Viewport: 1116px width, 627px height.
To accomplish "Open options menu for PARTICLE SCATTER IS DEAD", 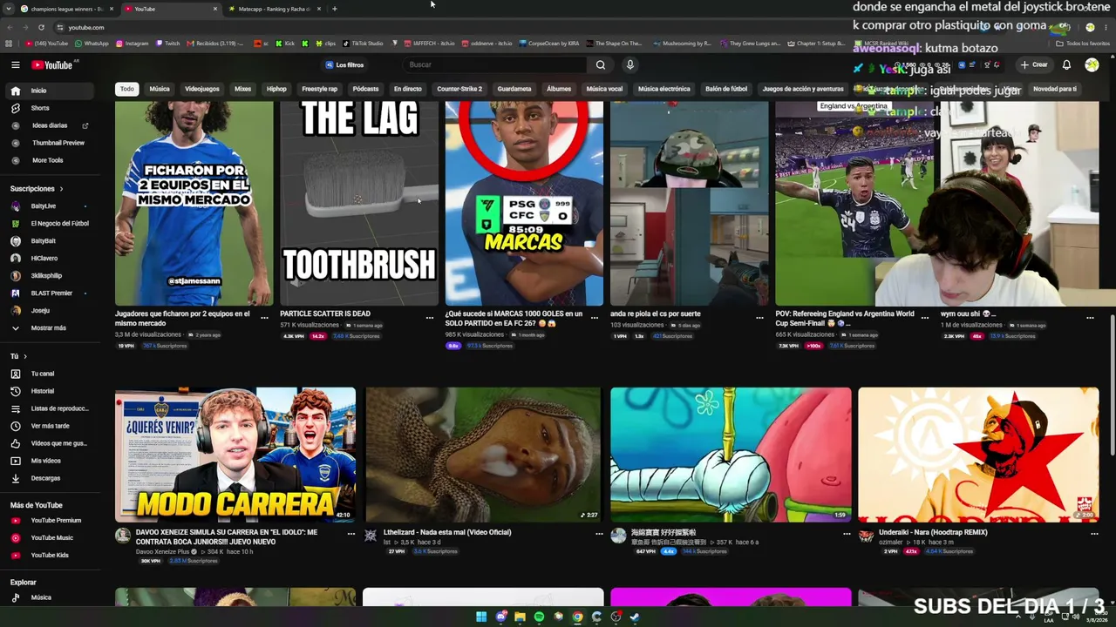I will click(x=429, y=318).
